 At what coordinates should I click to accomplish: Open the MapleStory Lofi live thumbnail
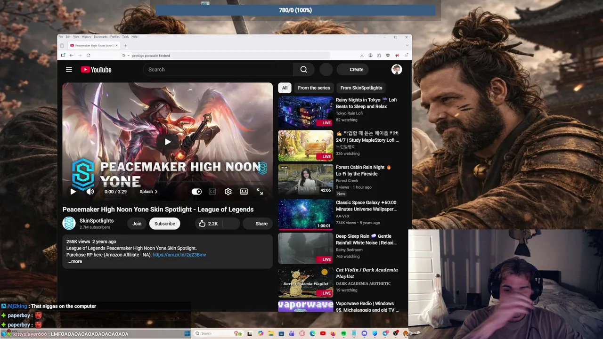tap(306, 146)
